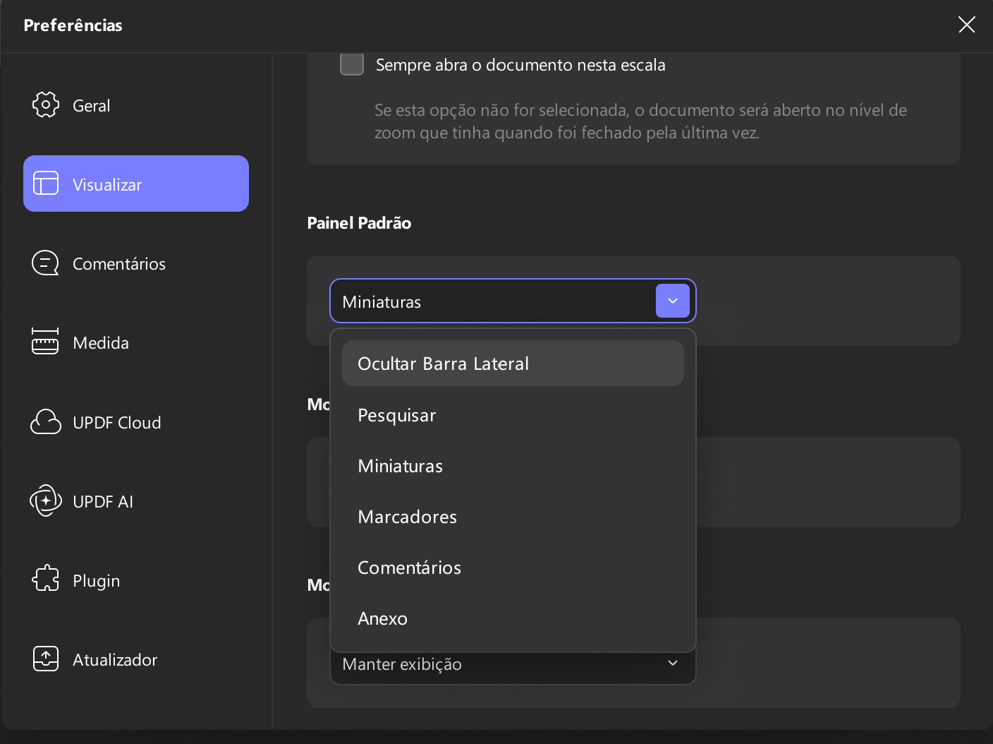Enable 'Sempre abra o documento nesta escala'

click(352, 64)
